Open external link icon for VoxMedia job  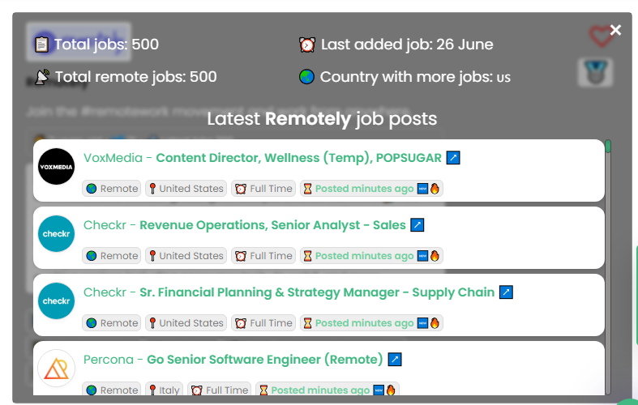tap(453, 158)
